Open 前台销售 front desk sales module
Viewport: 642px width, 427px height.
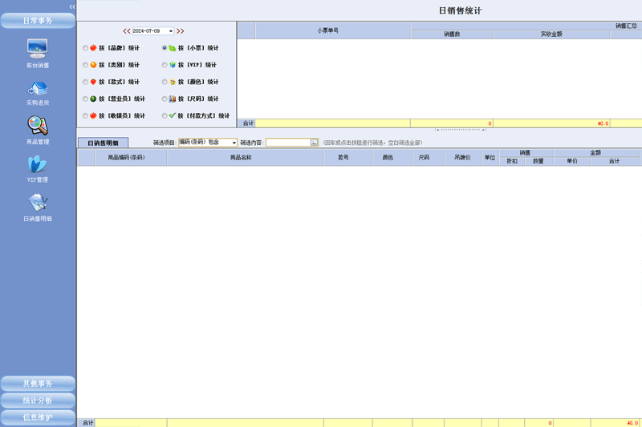click(x=38, y=50)
